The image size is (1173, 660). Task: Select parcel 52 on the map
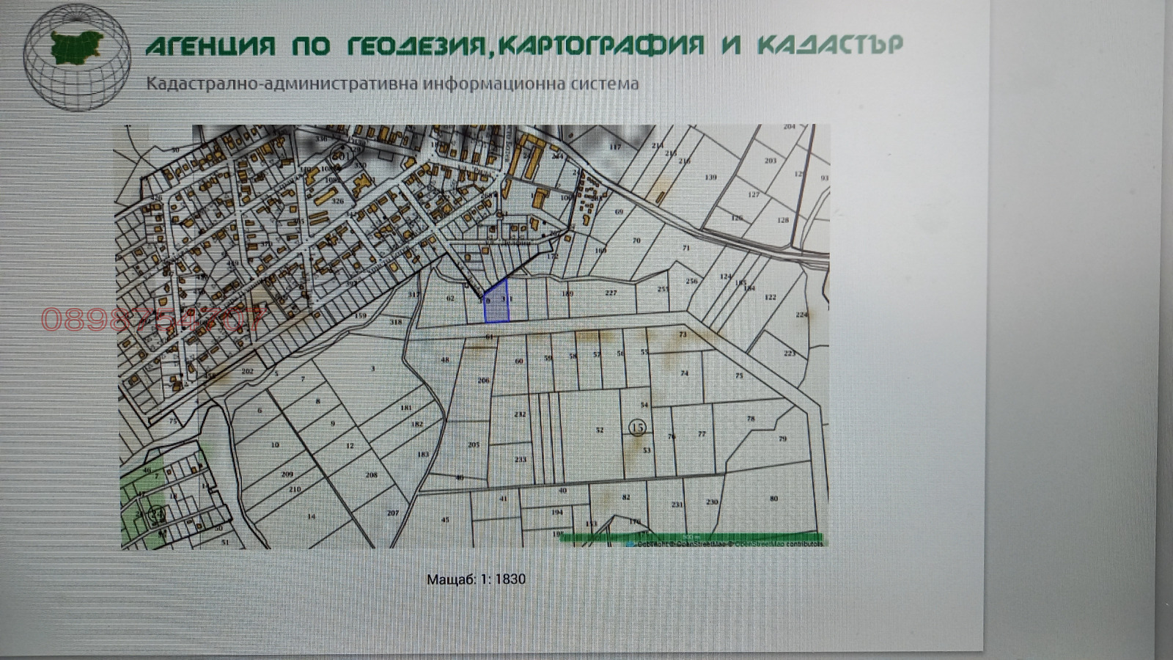(x=600, y=430)
